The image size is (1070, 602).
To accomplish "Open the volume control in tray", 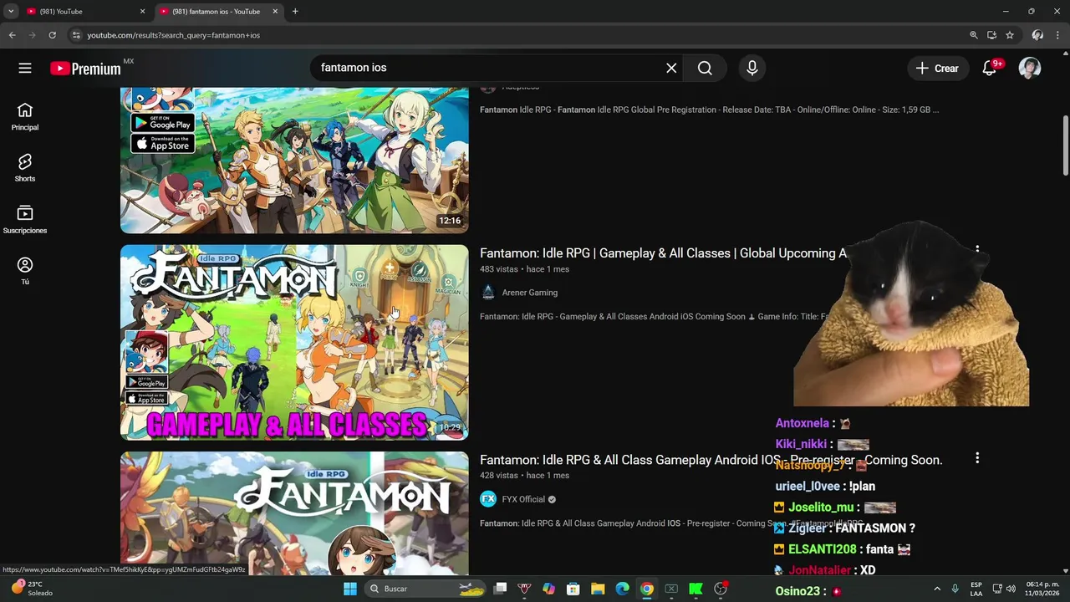I will [x=1011, y=589].
